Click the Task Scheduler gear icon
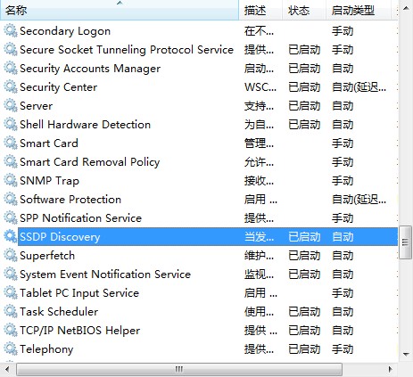This screenshot has height=377, width=413. 11,312
